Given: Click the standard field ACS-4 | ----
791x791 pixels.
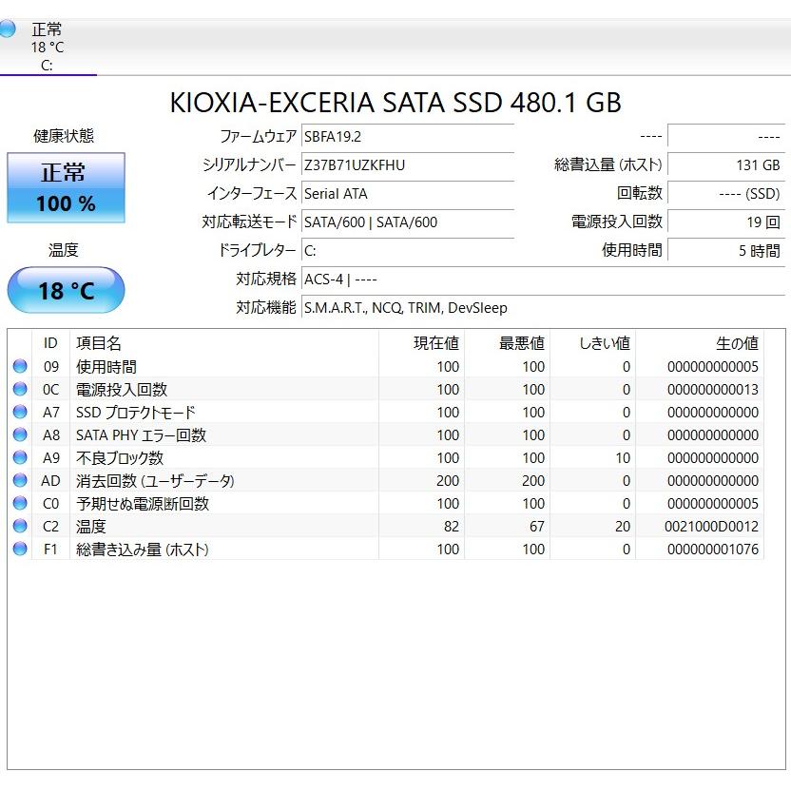Looking at the screenshot, I should (543, 279).
